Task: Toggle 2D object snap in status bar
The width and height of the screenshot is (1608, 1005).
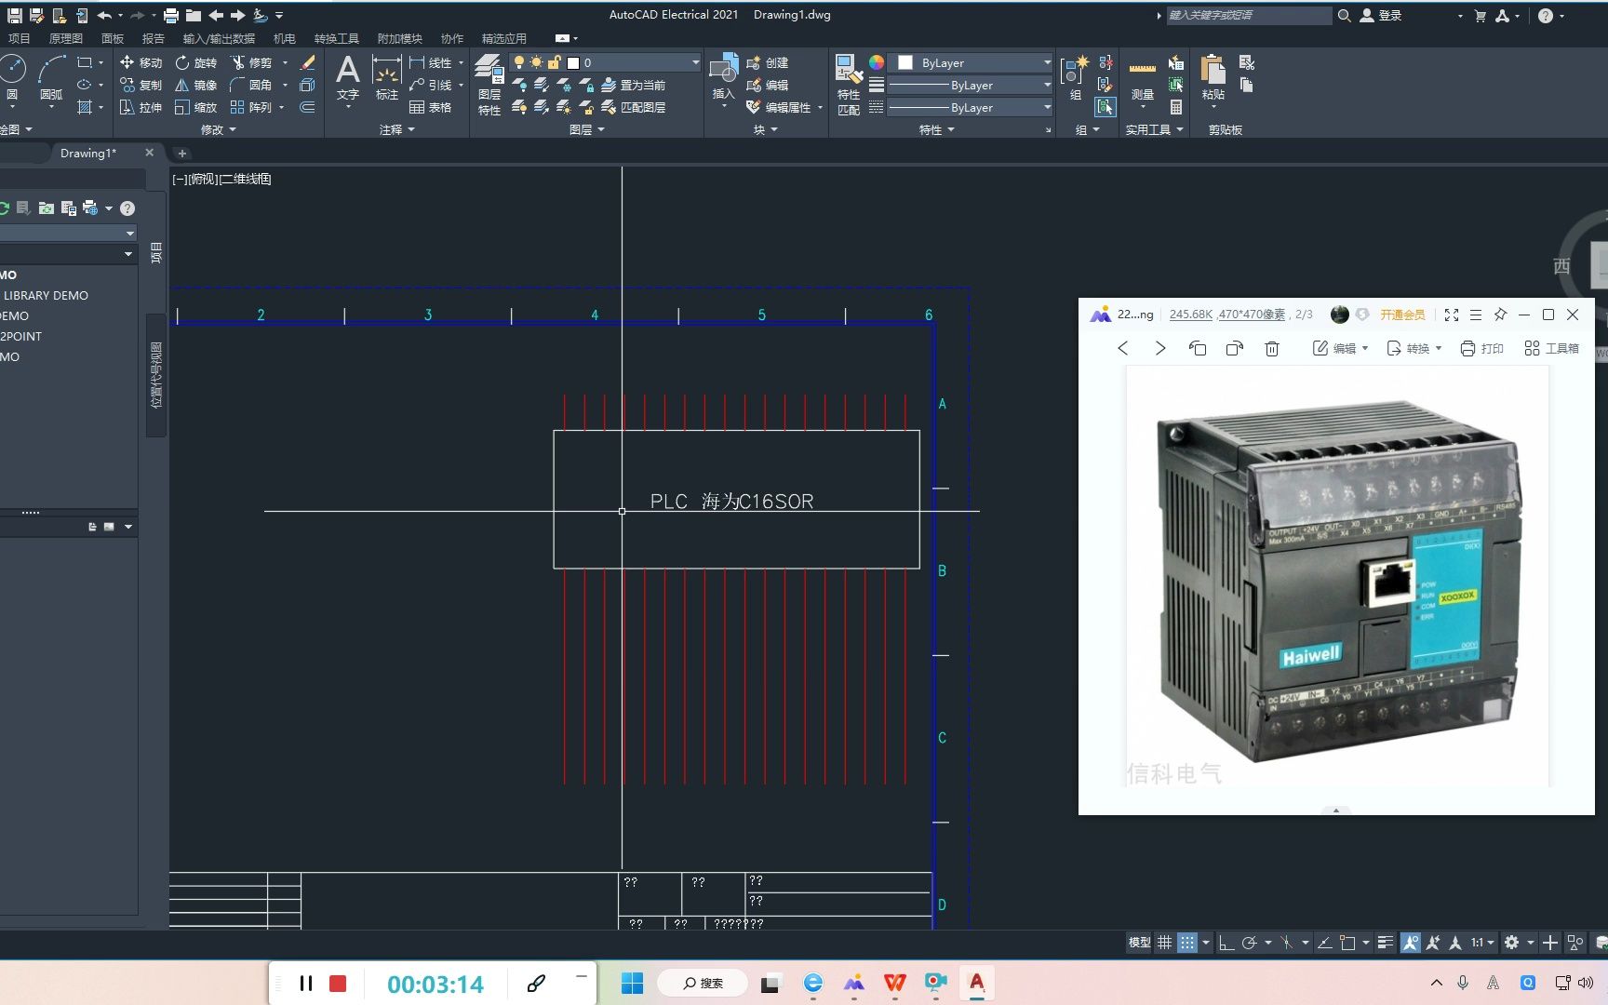Action: (x=1347, y=943)
